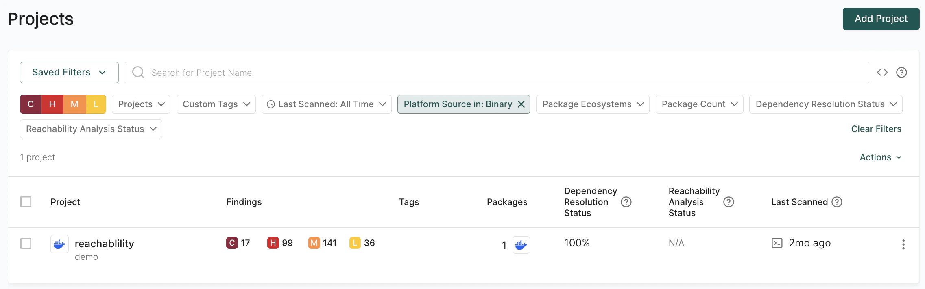Click the 100% dependency resolution value
925x289 pixels.
(x=577, y=243)
